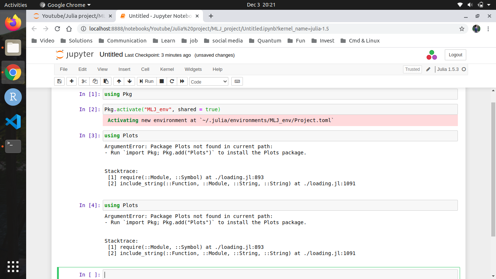
Task: Open the Activities overview
Action: [x=16, y=5]
